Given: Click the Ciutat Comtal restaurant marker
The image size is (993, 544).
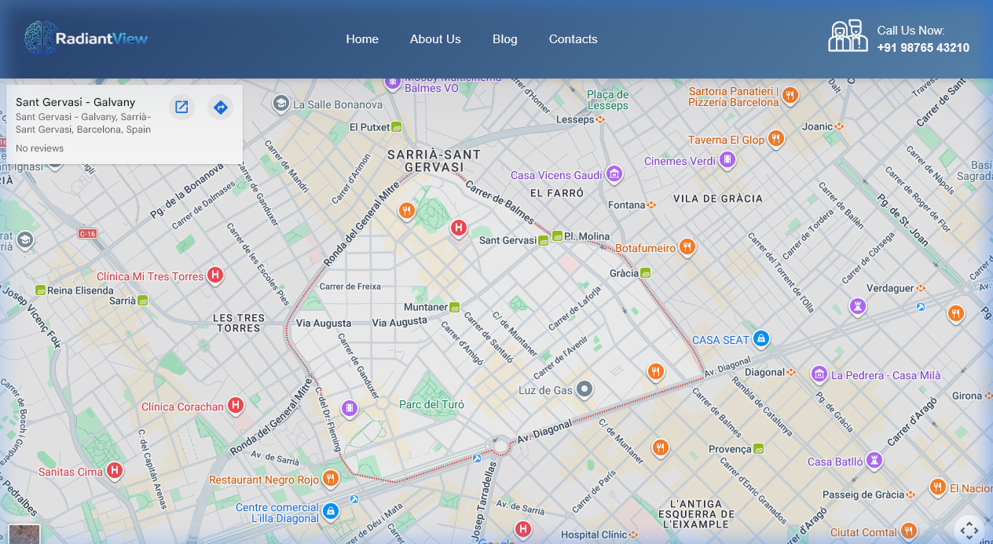Looking at the screenshot, I should 908,531.
